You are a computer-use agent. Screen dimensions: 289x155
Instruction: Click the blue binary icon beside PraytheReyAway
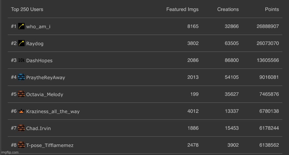coord(21,77)
